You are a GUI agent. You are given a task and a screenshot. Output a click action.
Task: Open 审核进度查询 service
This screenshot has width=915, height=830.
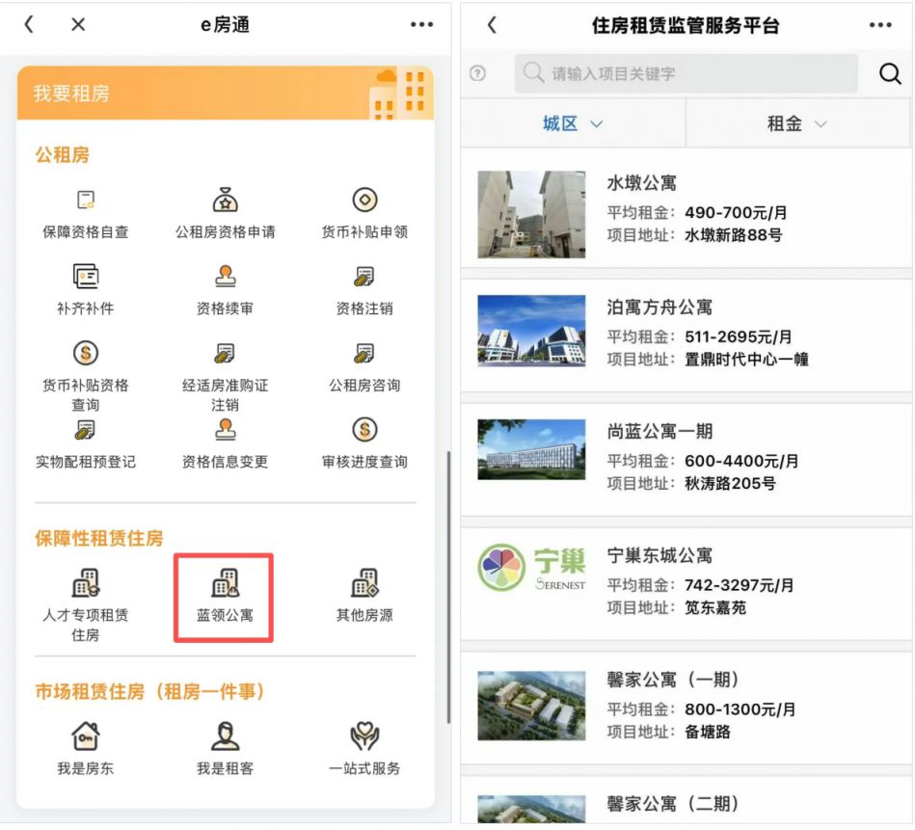(x=364, y=429)
